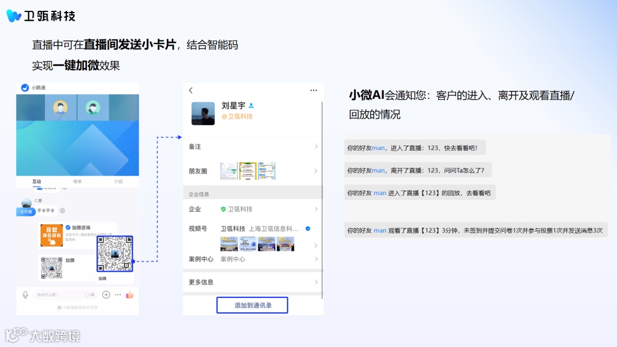The height and width of the screenshot is (347, 617).
Task: Click the 卫瓴科技 logo in the slide header
Action: pyautogui.click(x=41, y=16)
